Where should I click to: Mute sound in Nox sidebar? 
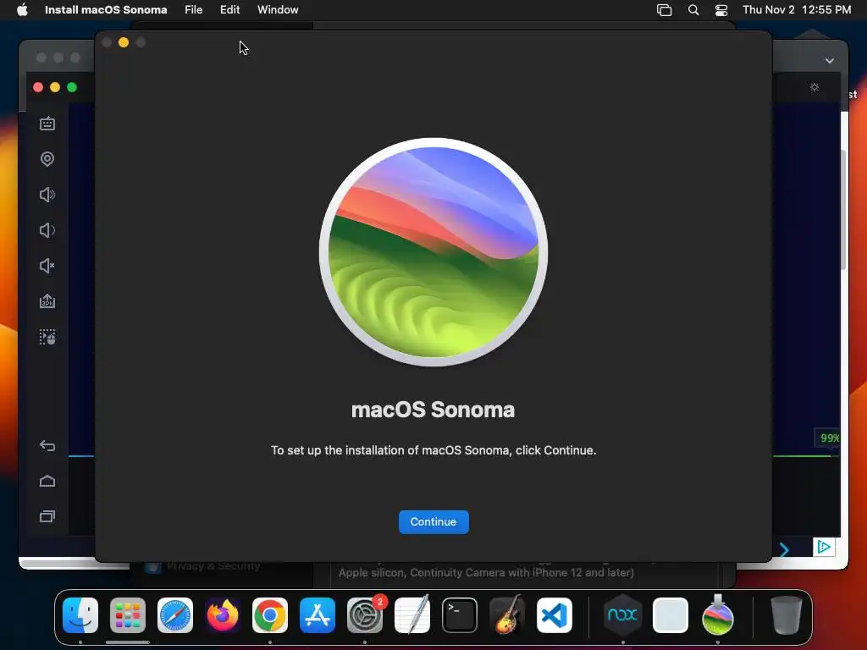coord(47,266)
